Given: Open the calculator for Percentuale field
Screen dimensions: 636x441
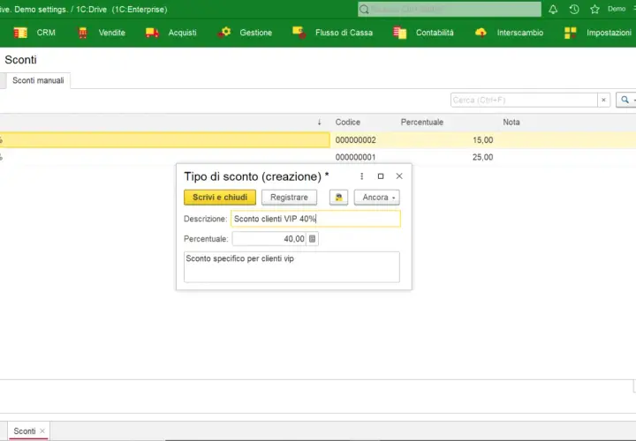Looking at the screenshot, I should click(x=313, y=239).
